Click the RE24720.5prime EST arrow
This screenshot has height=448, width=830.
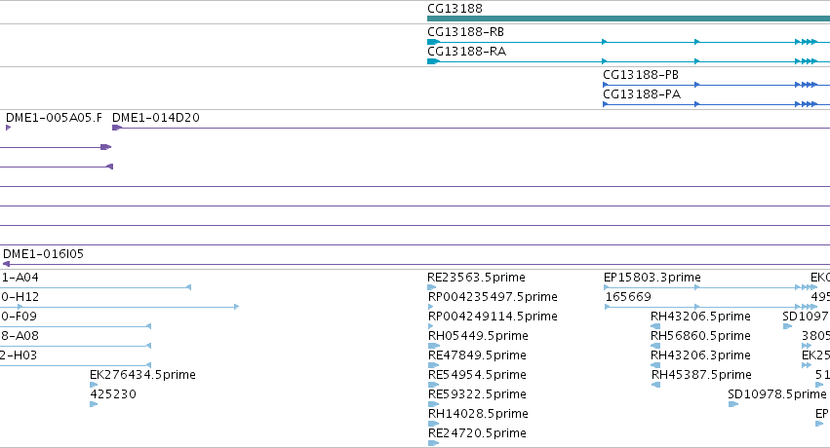coord(433,443)
